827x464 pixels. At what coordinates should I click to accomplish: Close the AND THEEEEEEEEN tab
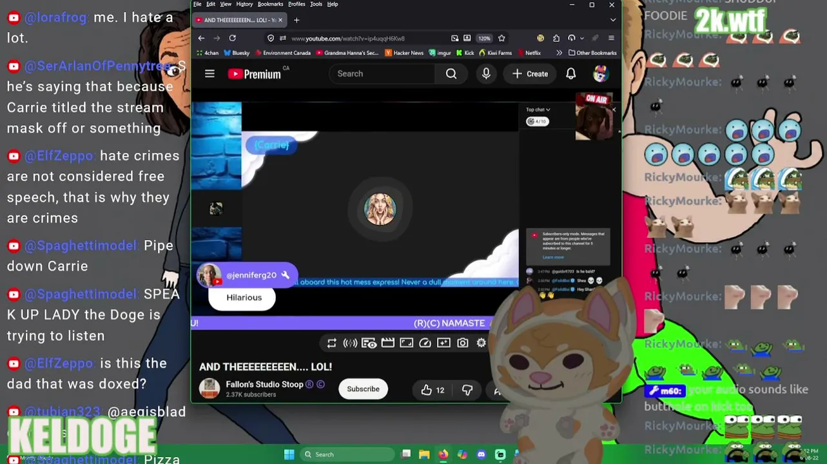tap(280, 20)
